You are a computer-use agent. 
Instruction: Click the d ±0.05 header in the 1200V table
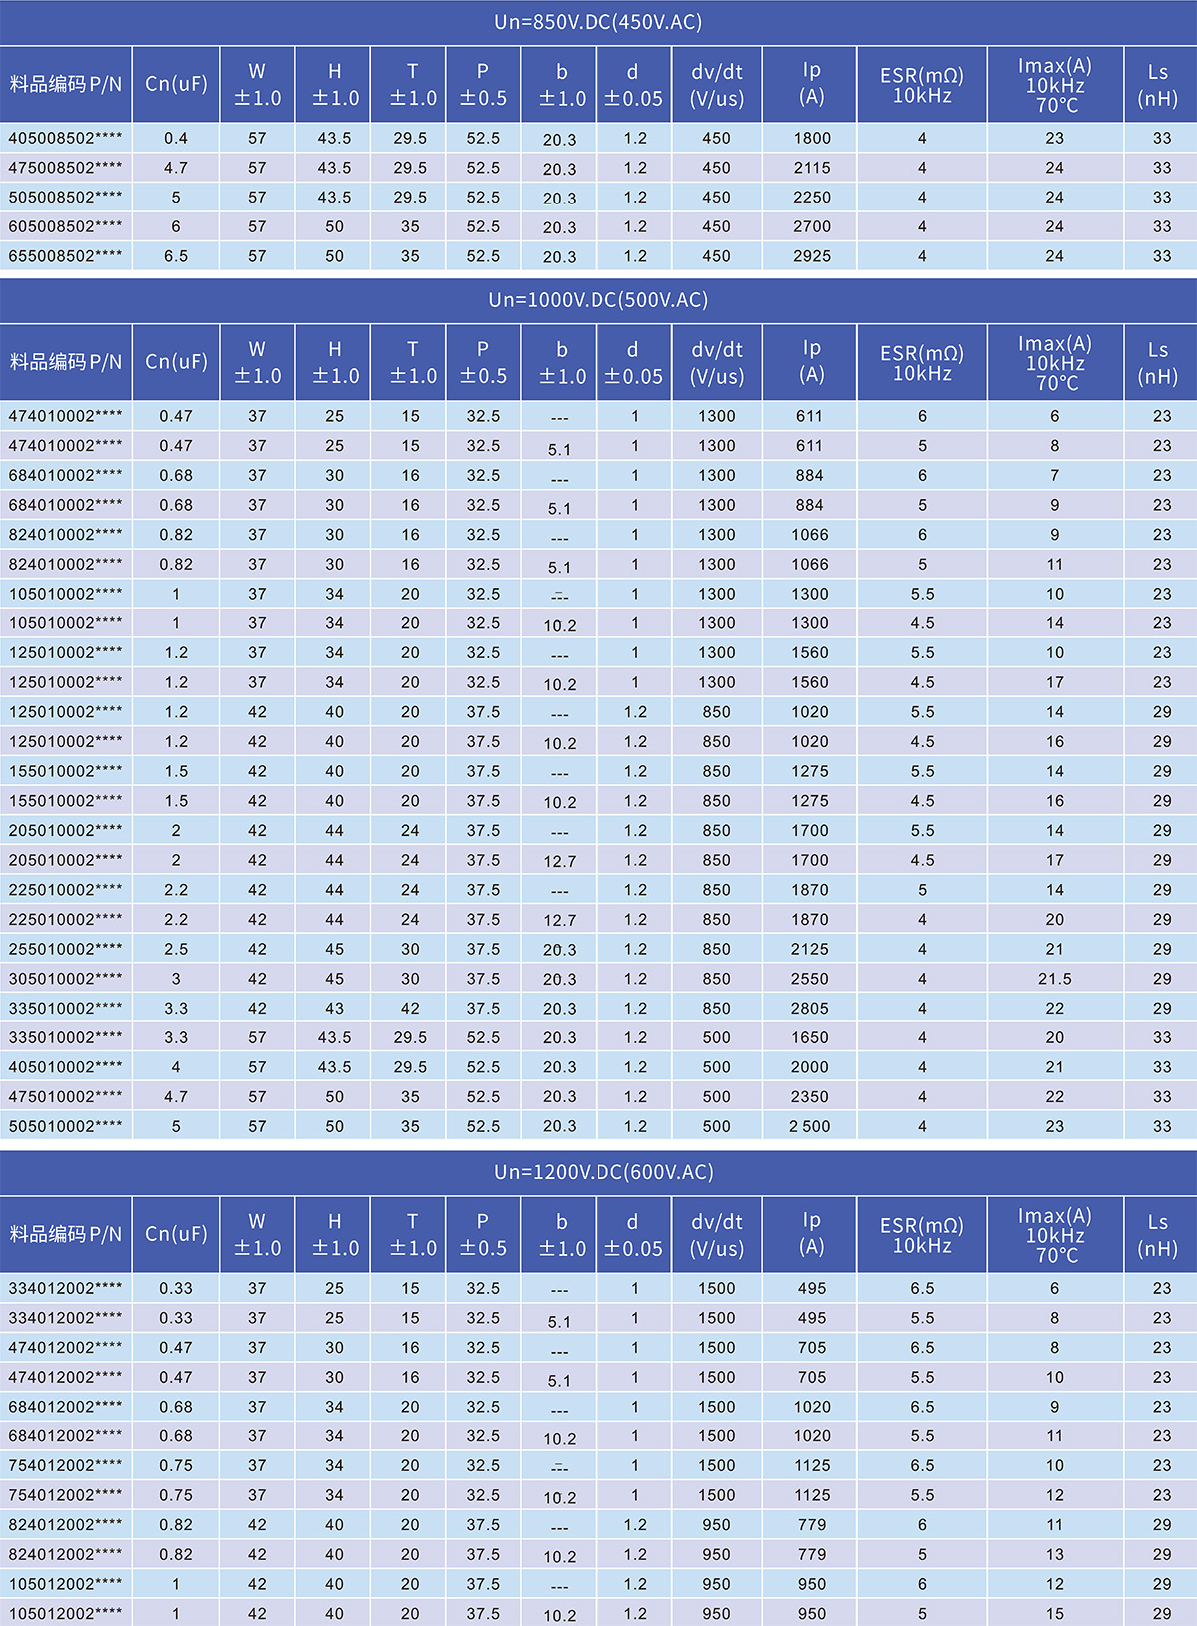(x=633, y=1234)
